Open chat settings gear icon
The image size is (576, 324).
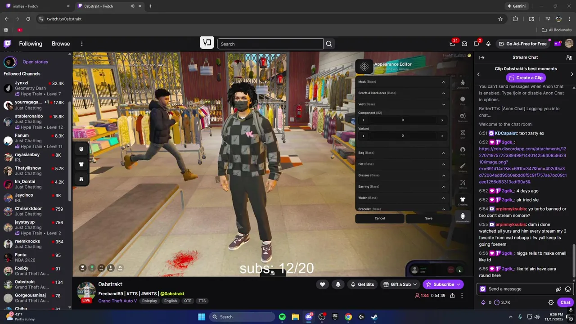click(x=551, y=302)
